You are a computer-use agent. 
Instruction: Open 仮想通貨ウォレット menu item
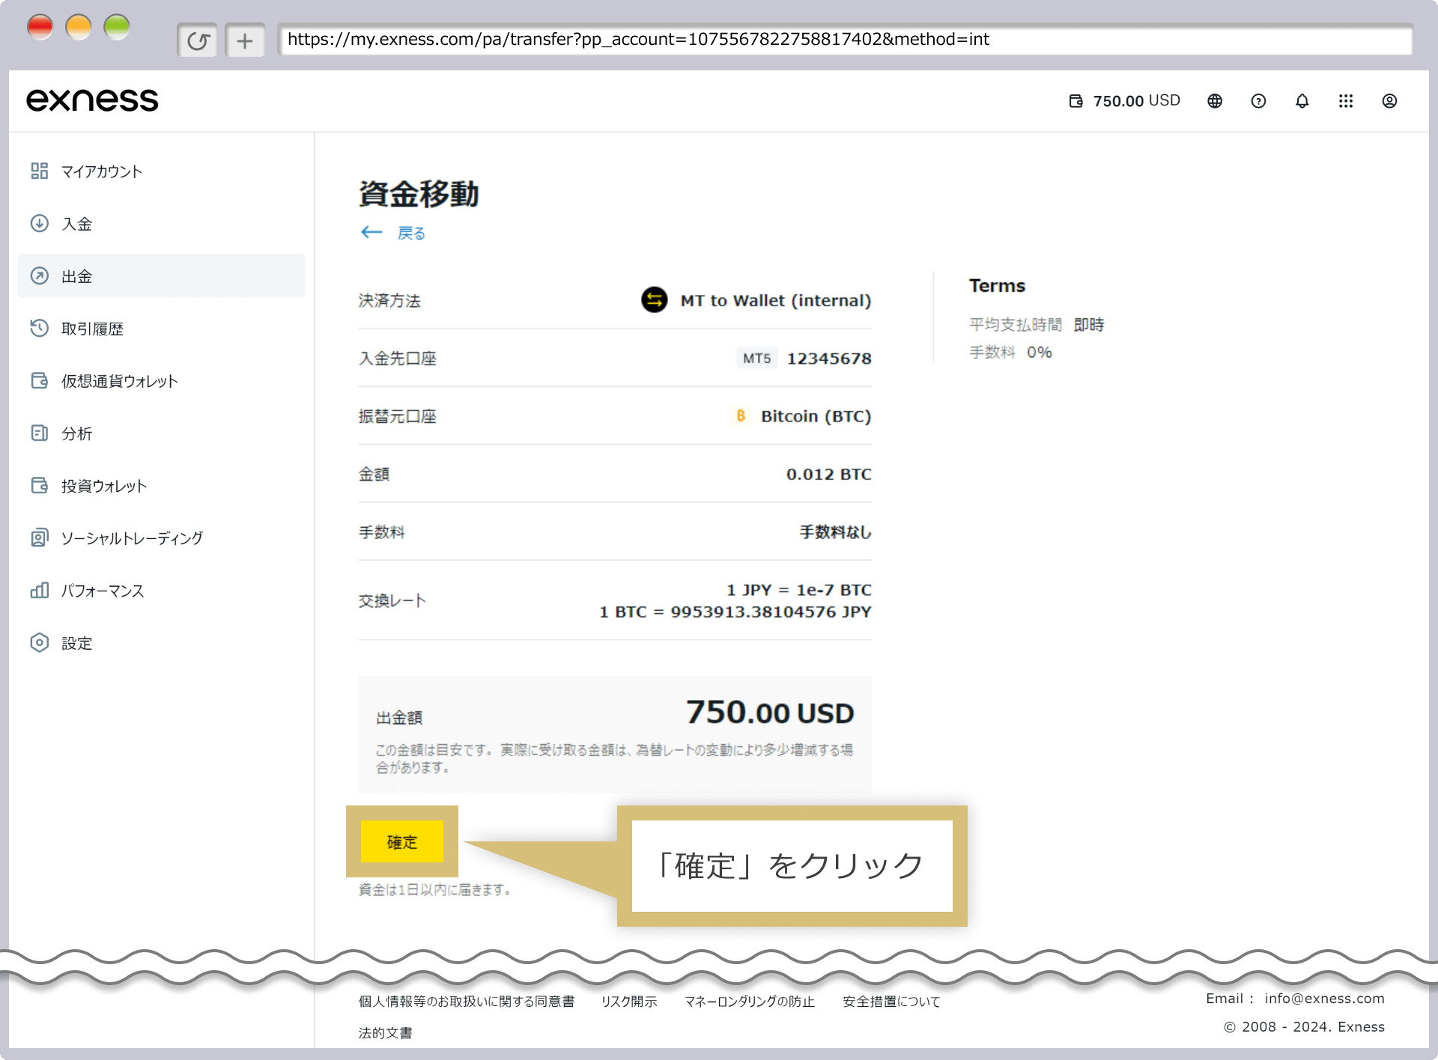point(161,380)
